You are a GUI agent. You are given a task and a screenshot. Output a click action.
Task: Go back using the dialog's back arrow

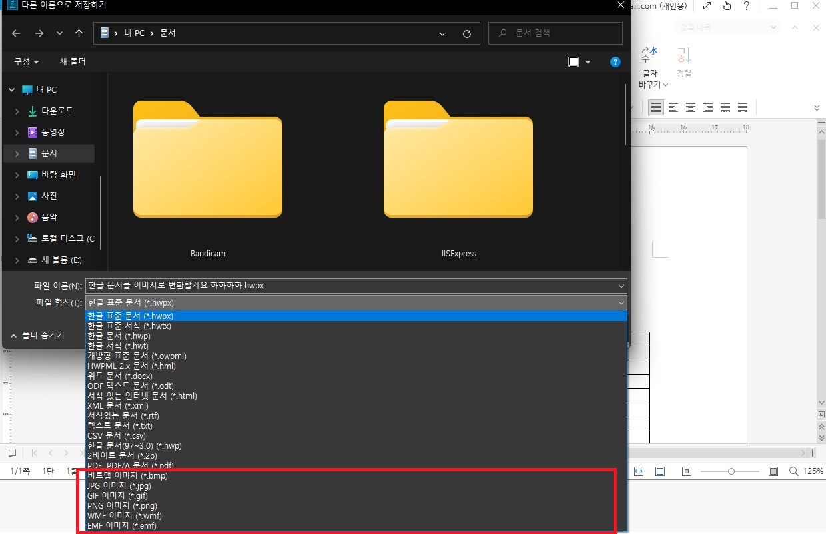pos(16,33)
